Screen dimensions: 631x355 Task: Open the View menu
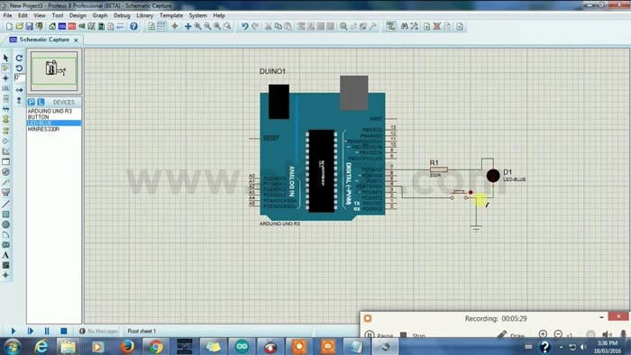[40, 15]
